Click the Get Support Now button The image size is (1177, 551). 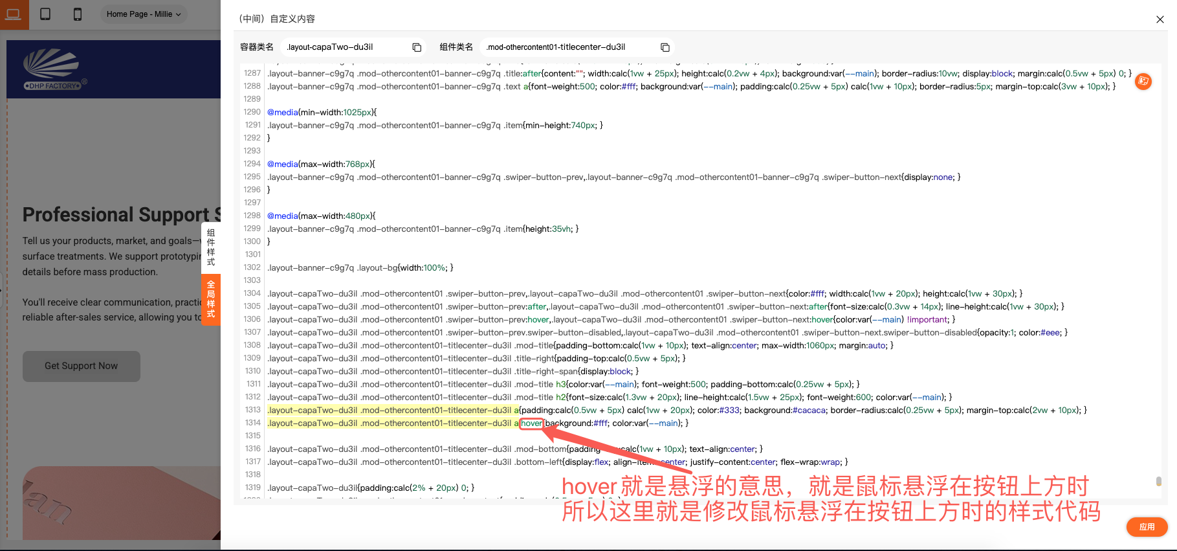click(82, 366)
